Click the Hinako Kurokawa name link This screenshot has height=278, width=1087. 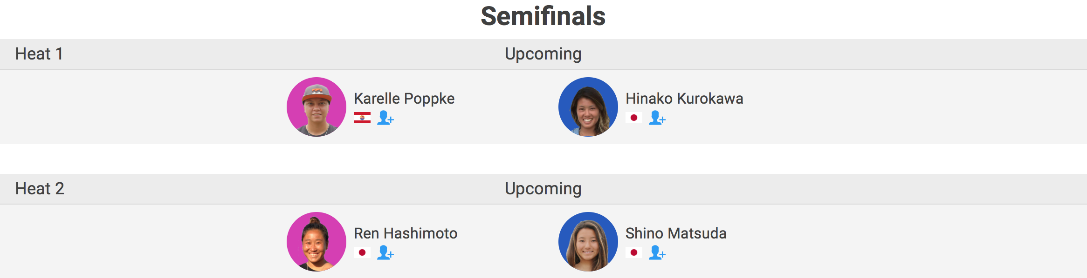[x=684, y=99]
